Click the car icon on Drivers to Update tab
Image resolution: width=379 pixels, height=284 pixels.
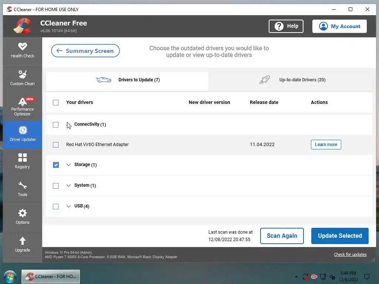pos(104,80)
